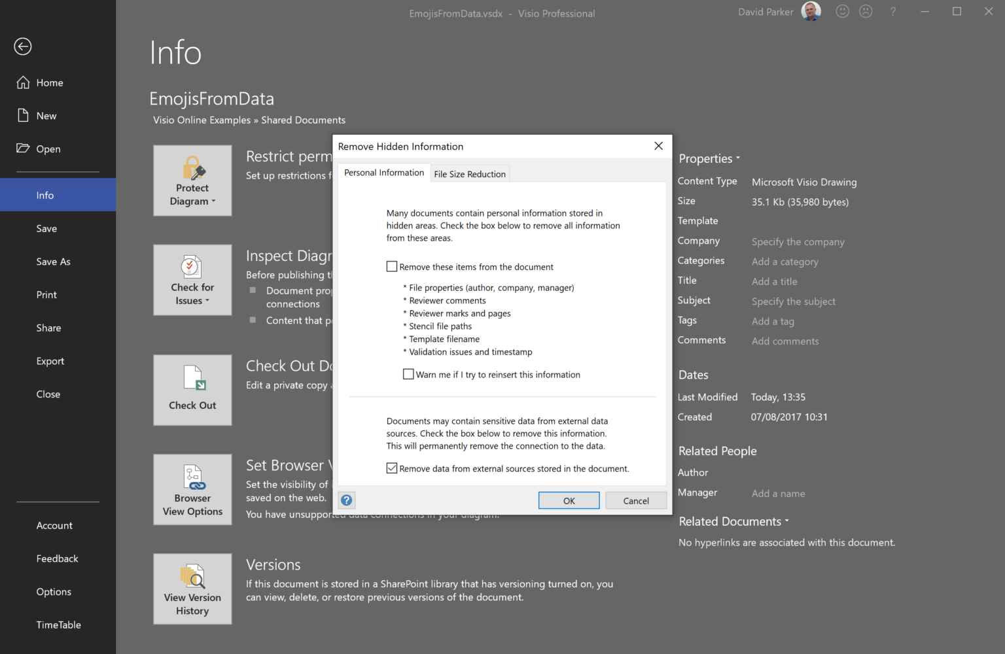Open Feedback in the backstage menu
The width and height of the screenshot is (1005, 654).
pos(58,559)
